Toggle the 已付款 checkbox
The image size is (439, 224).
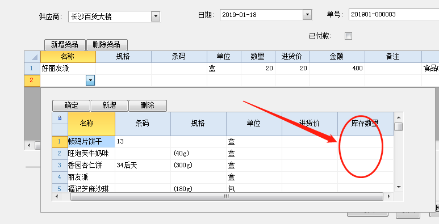point(348,36)
